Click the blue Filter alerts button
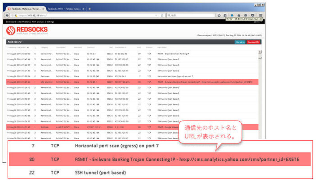 [240, 41]
